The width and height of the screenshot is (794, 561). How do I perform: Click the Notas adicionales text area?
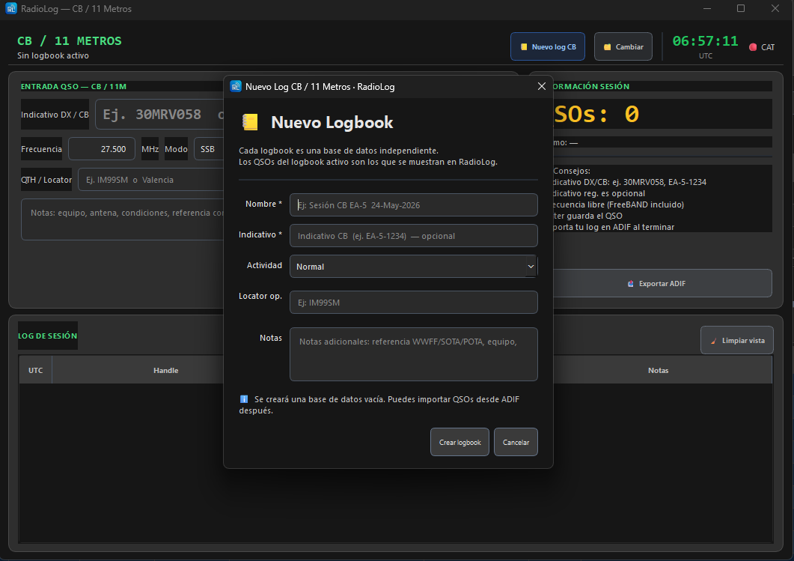pyautogui.click(x=413, y=354)
